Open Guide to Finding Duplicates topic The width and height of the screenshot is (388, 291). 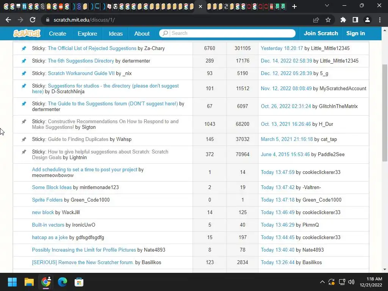click(78, 139)
